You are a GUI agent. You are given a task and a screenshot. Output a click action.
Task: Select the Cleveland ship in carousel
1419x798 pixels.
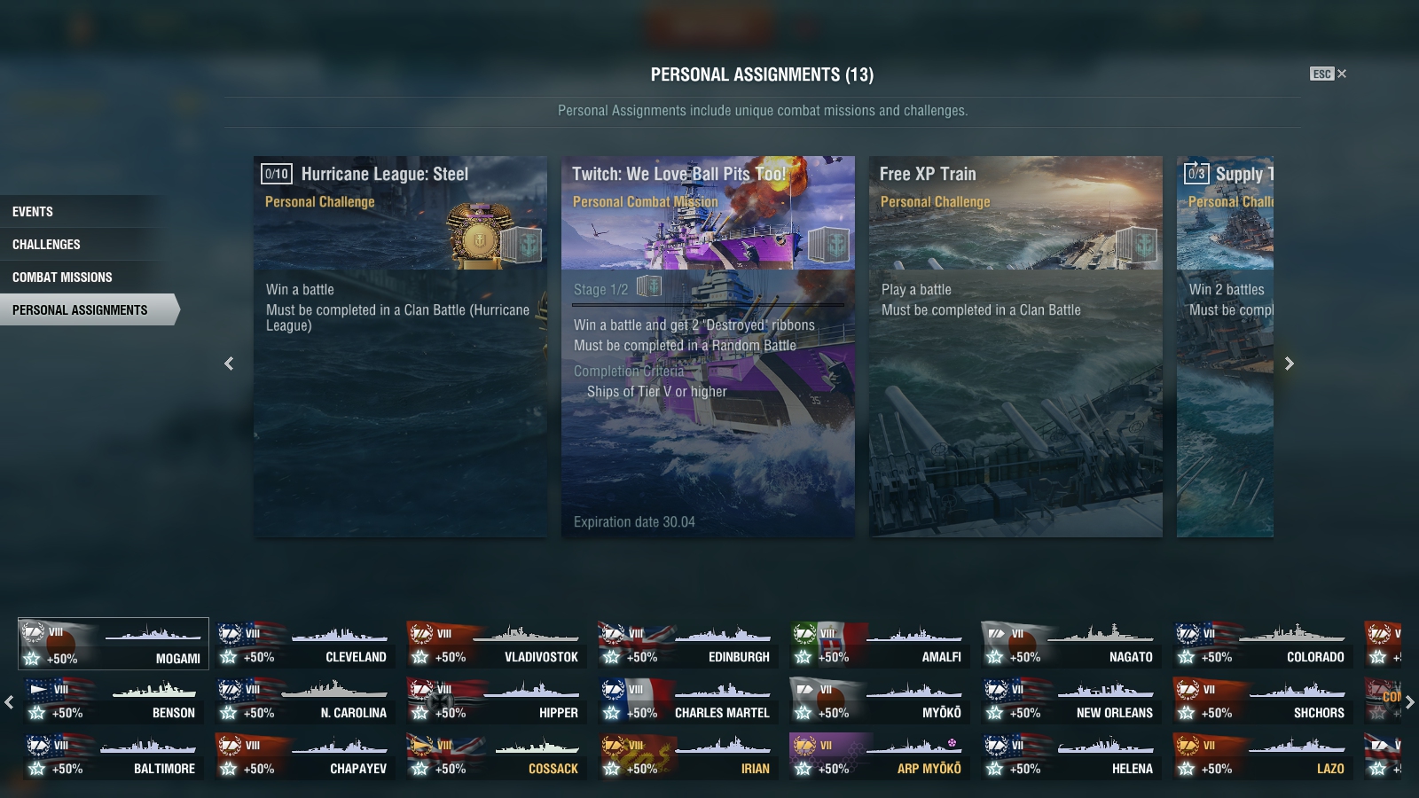click(x=304, y=644)
